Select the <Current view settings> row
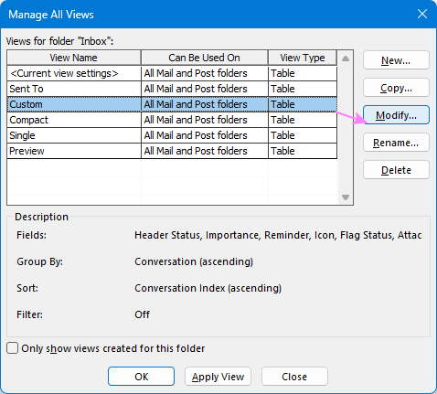 click(172, 73)
